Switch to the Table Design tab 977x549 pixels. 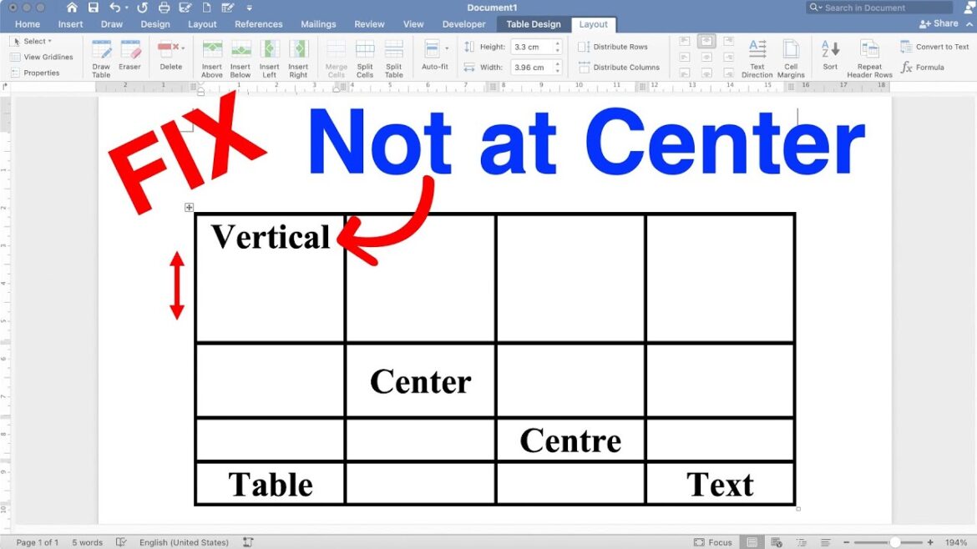click(534, 24)
